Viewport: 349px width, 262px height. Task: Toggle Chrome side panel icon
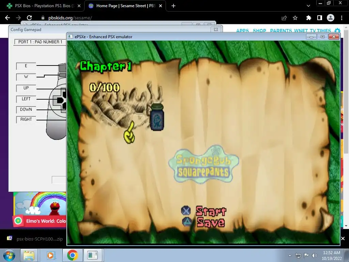[320, 18]
